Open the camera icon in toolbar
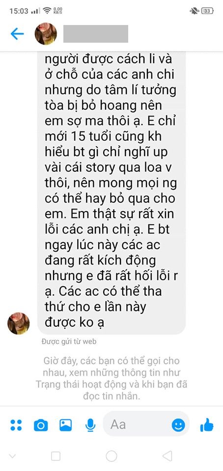This screenshot has width=223, height=471. [41, 425]
